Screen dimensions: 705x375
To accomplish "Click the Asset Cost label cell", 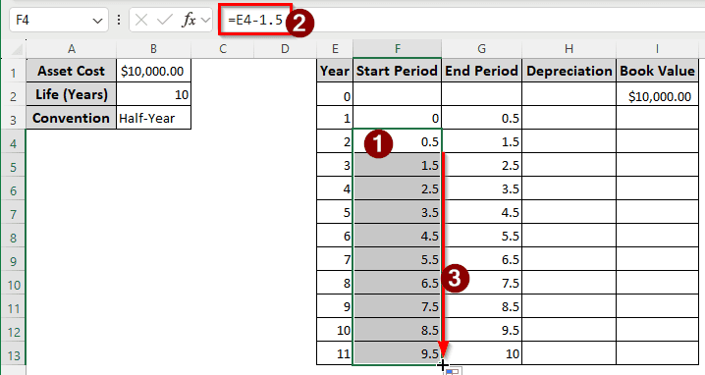I will [x=71, y=71].
